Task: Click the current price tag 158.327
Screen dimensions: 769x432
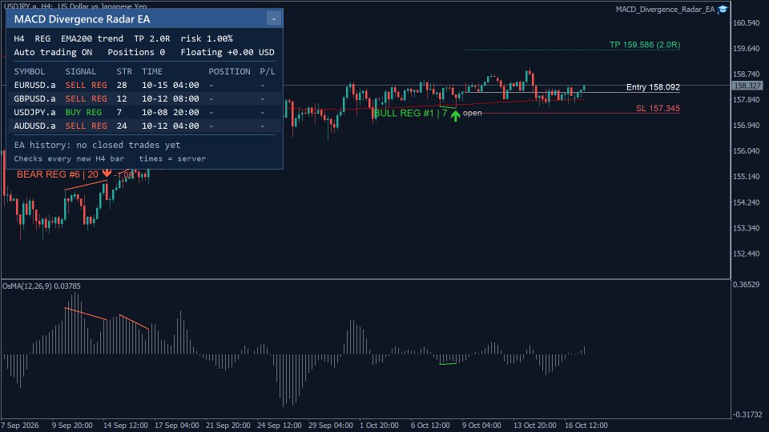Action: coord(747,86)
